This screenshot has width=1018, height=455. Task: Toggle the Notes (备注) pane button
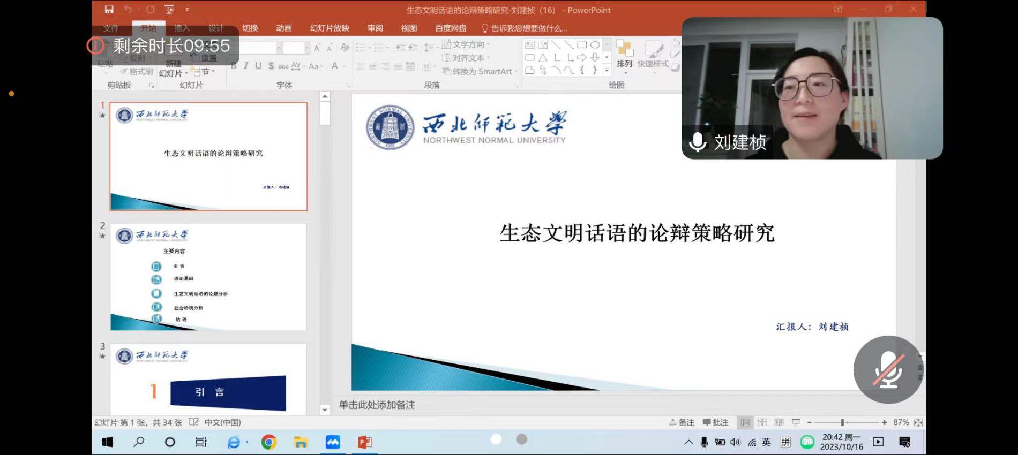pos(682,422)
